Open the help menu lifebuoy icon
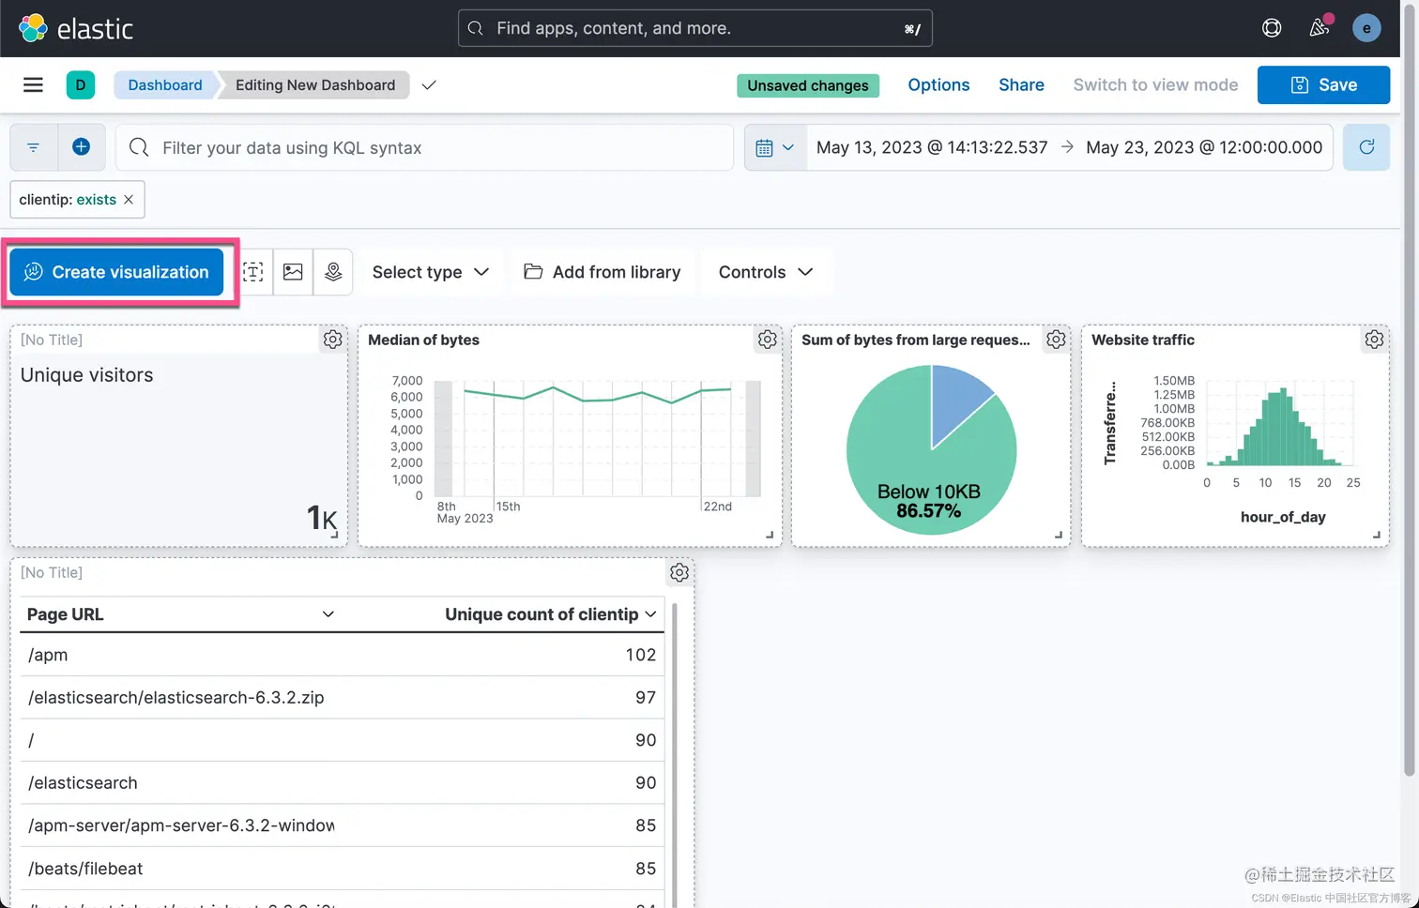Screen dimensions: 1419x908 tap(1272, 28)
